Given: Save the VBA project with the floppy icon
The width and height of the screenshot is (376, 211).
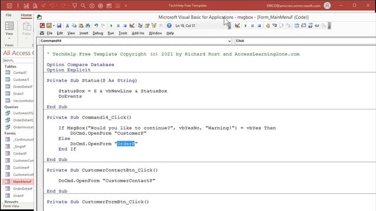Looking at the screenshot, I should point(59,26).
